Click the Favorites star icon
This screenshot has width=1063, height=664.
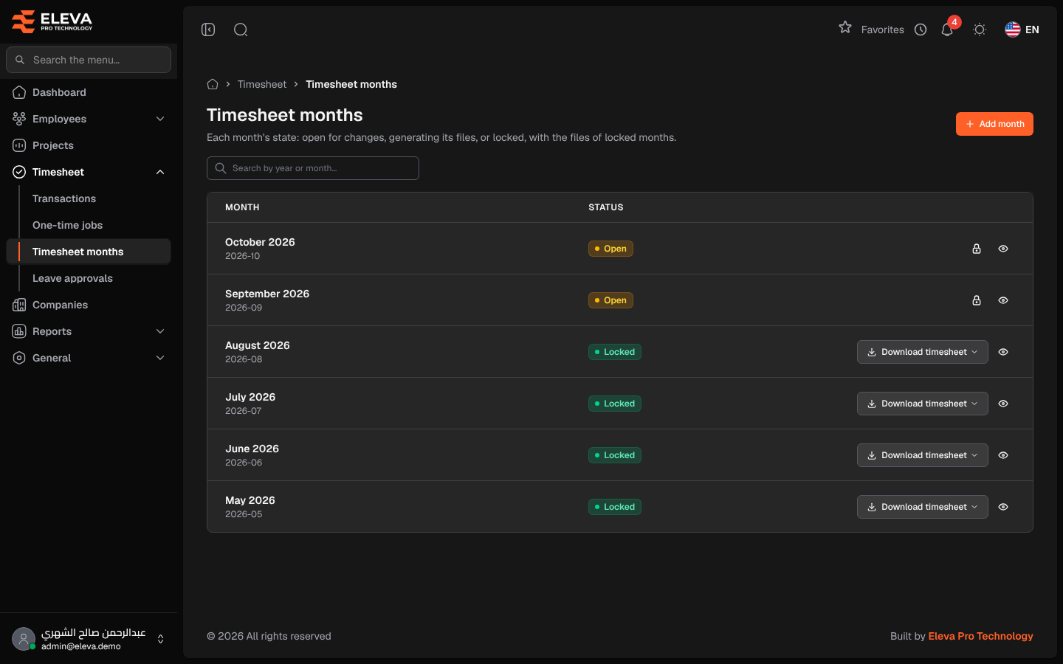845,28
